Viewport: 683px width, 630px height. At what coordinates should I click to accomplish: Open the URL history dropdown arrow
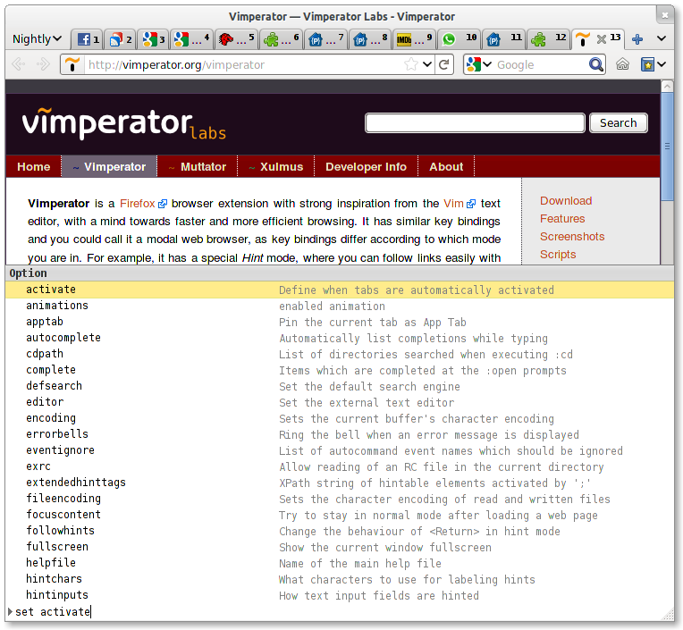click(x=426, y=64)
